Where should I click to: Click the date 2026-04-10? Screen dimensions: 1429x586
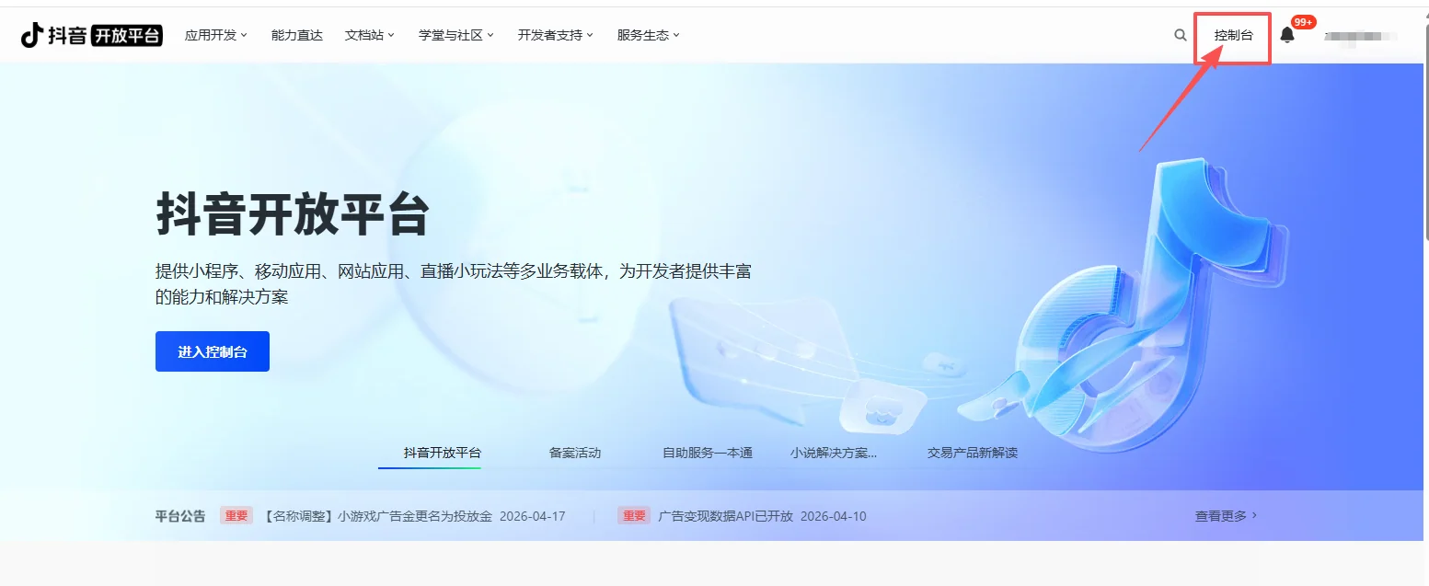pyautogui.click(x=834, y=516)
